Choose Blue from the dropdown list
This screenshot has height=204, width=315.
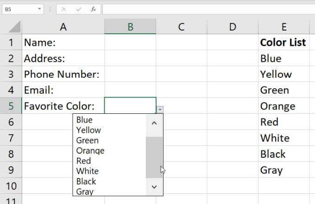coord(85,120)
